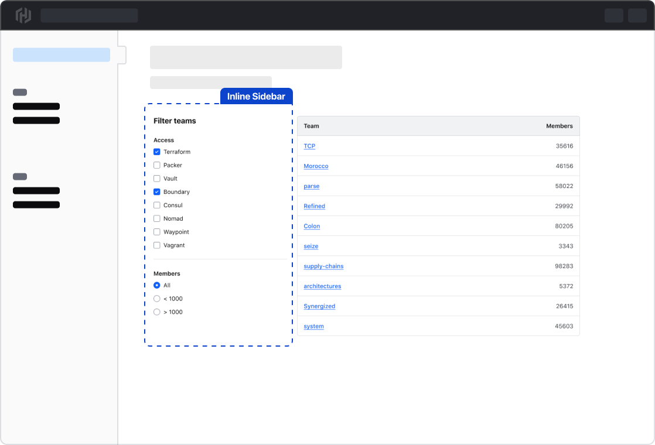Enable the Nomad filter checkbox

click(157, 219)
